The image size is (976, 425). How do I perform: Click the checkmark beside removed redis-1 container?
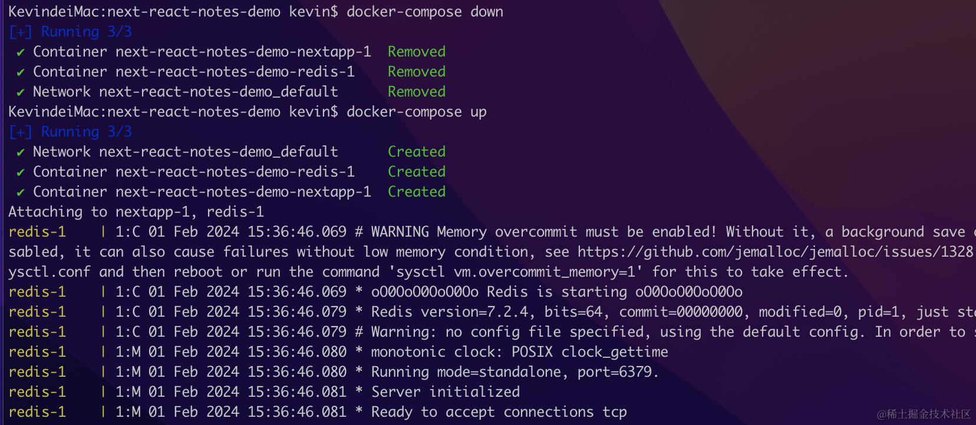point(21,72)
